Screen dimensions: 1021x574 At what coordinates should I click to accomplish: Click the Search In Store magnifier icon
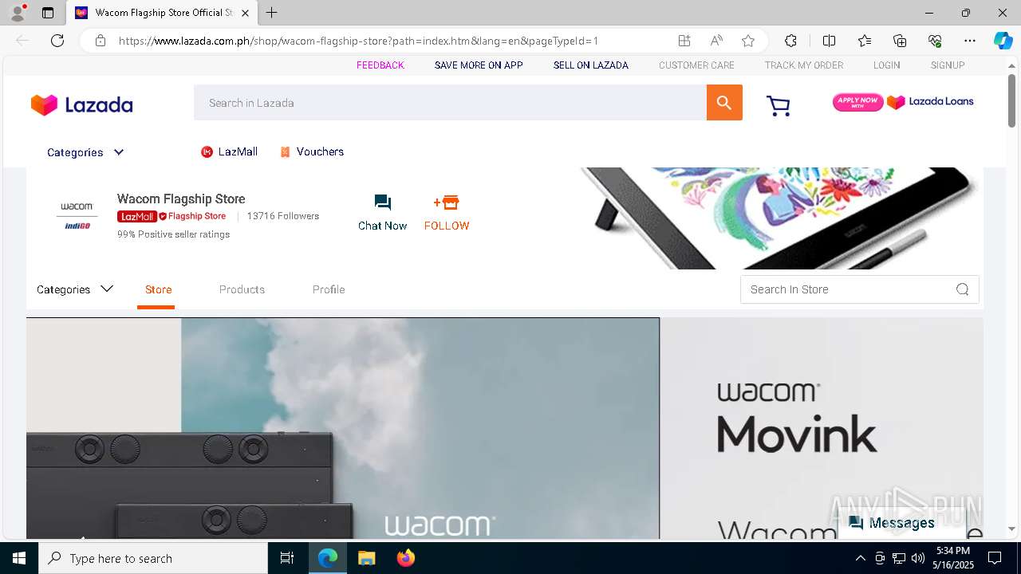coord(962,289)
